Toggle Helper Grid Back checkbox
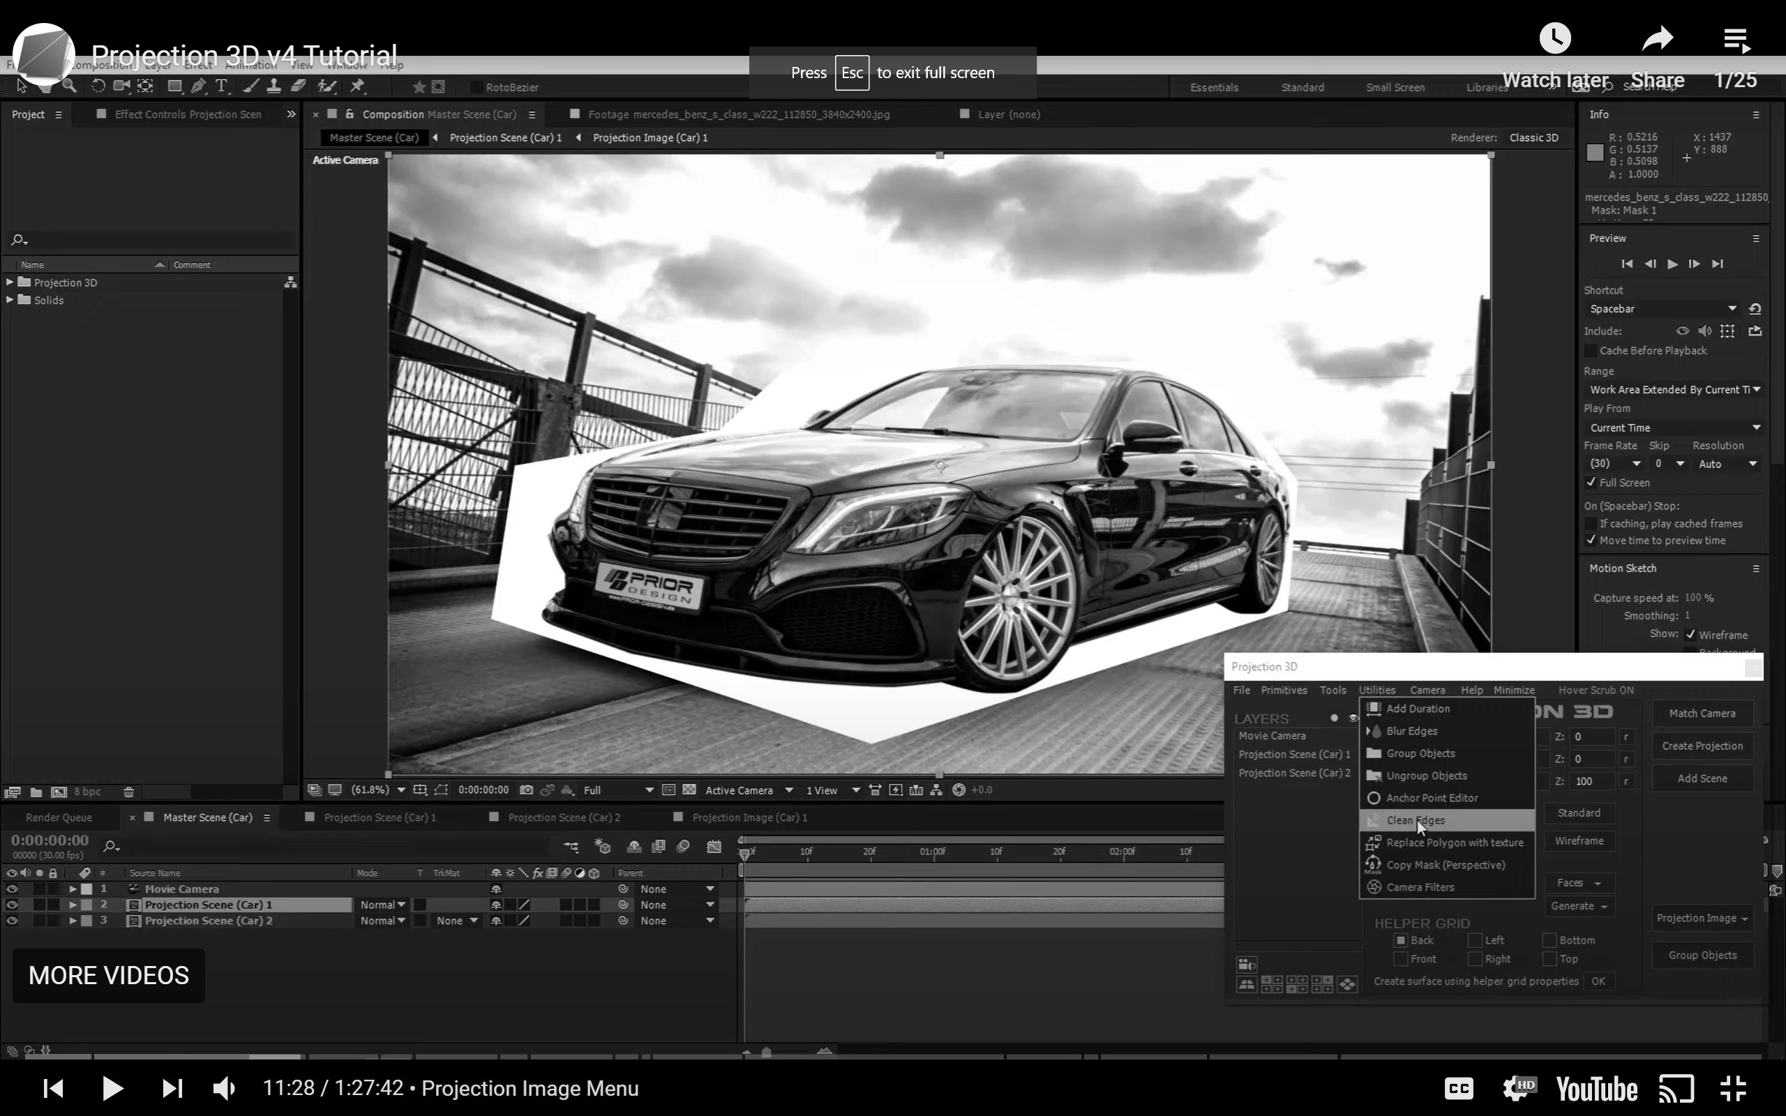The image size is (1786, 1116). (x=1401, y=940)
